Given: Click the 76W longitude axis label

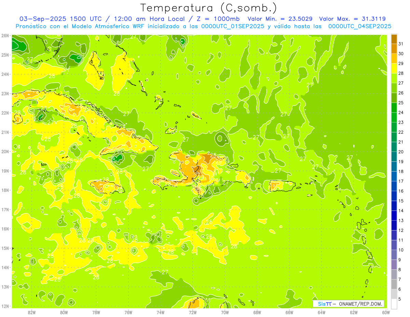Looking at the screenshot, I should click(128, 312).
